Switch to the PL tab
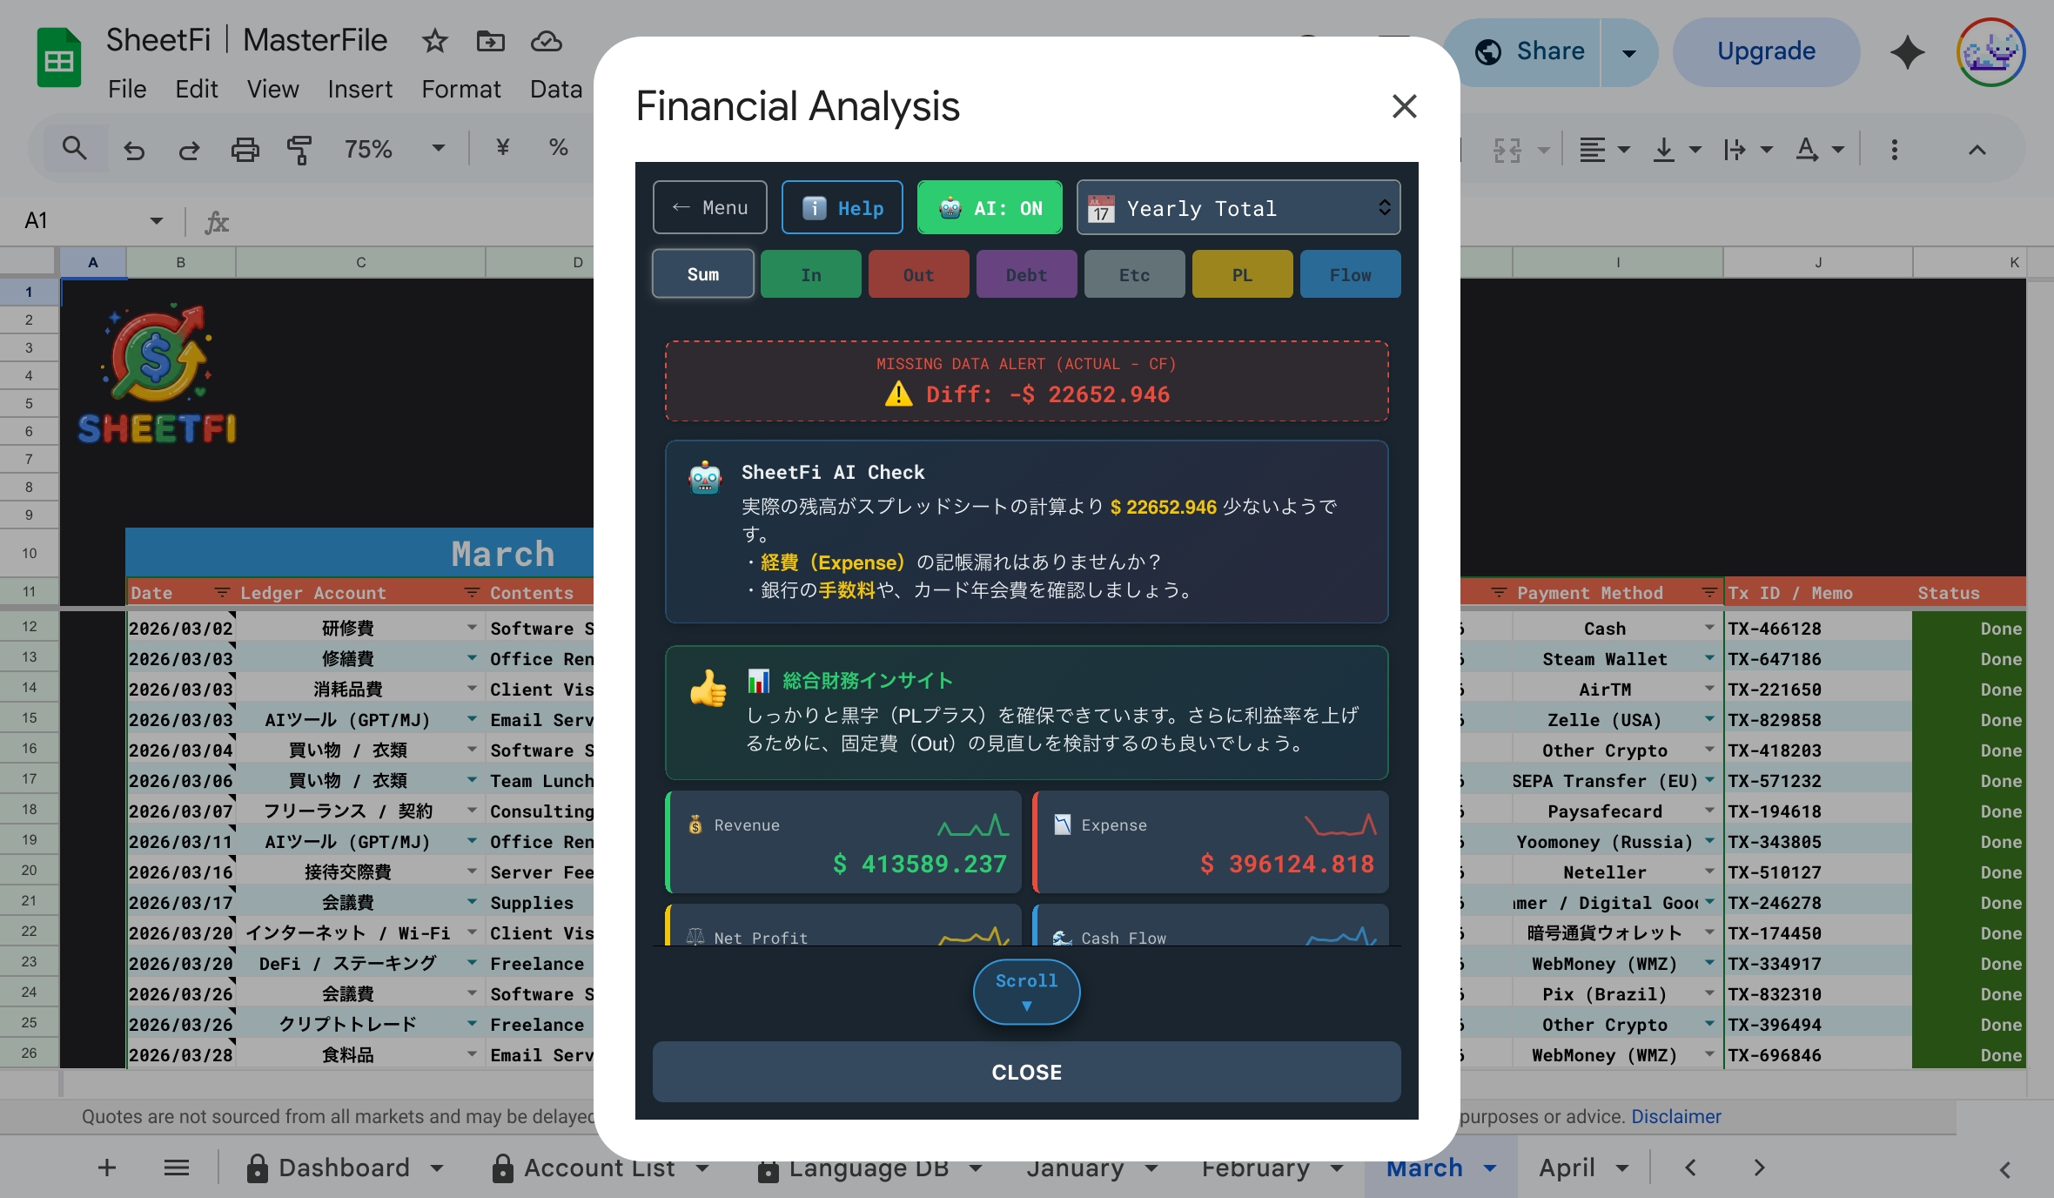The height and width of the screenshot is (1198, 2054). click(1242, 275)
